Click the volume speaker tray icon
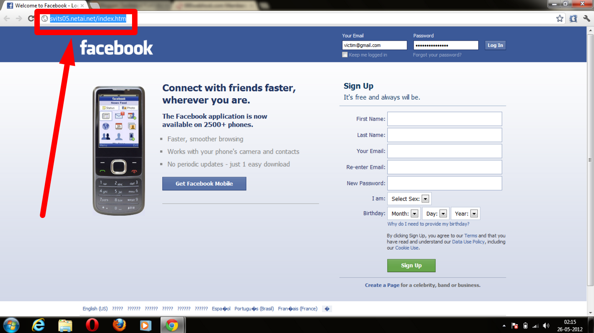594x333 pixels. [546, 325]
